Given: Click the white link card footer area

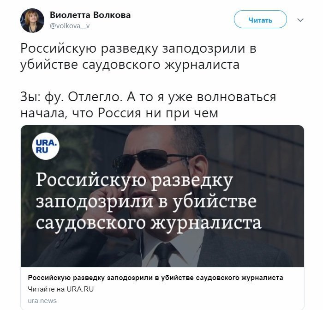Looking at the screenshot, I should pyautogui.click(x=162, y=288).
